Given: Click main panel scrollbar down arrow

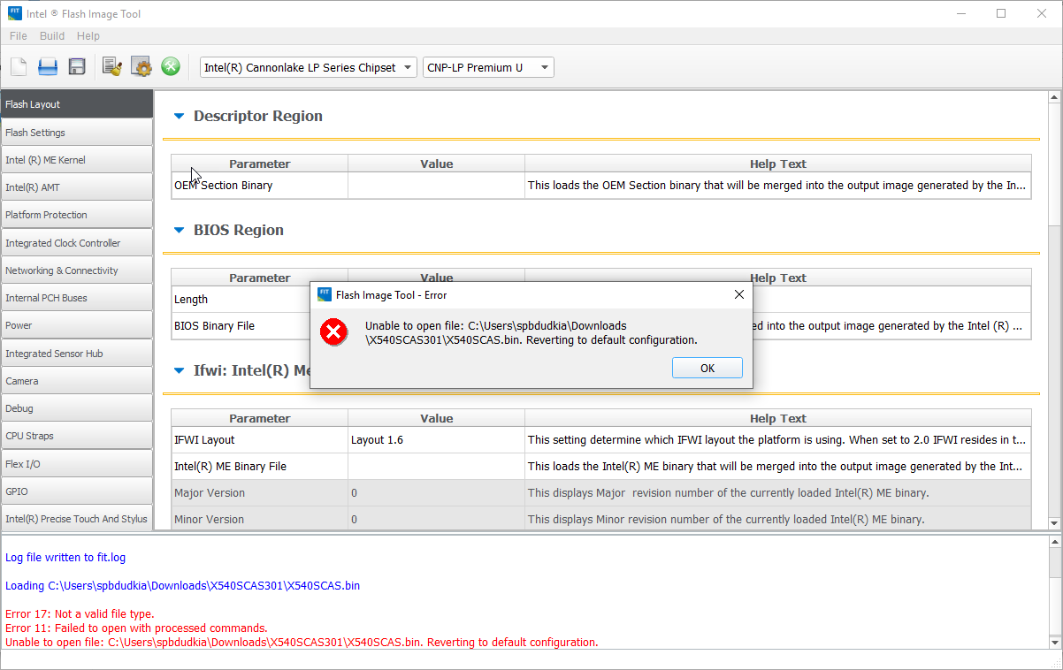Looking at the screenshot, I should coord(1054,523).
